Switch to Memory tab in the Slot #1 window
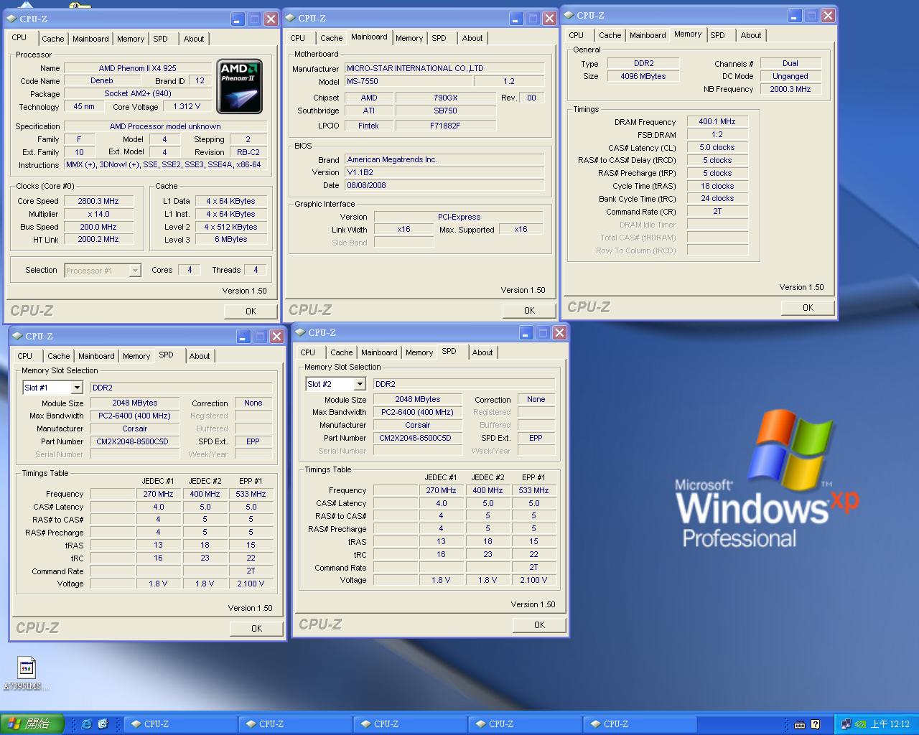 tap(136, 356)
